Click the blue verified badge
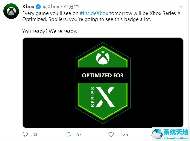The width and height of the screenshot is (190, 141). (38, 7)
